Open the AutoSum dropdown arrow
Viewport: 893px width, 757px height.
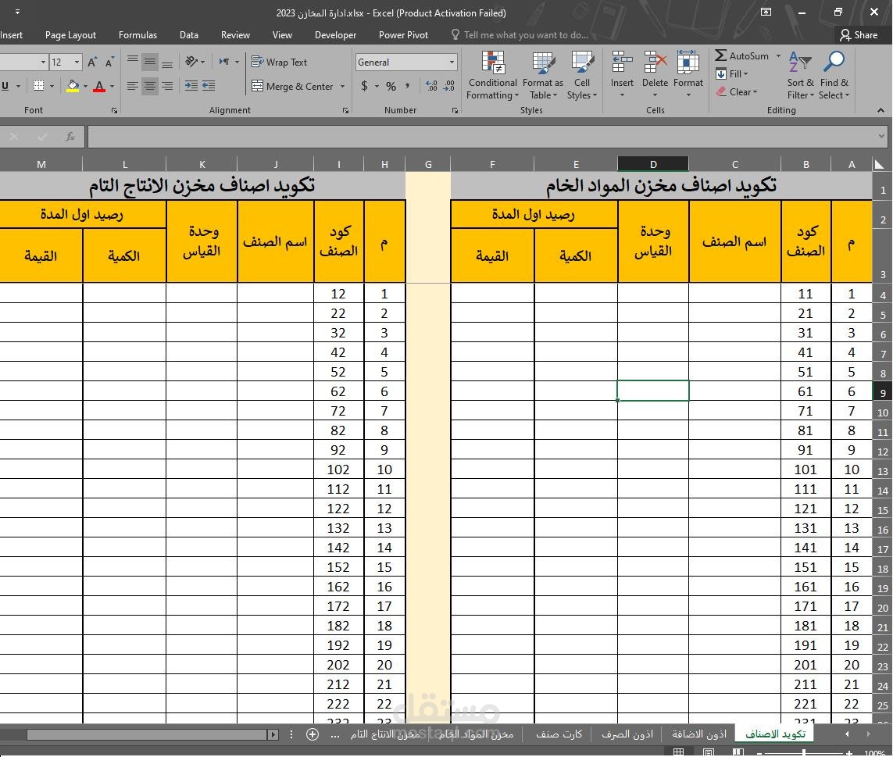(x=778, y=55)
